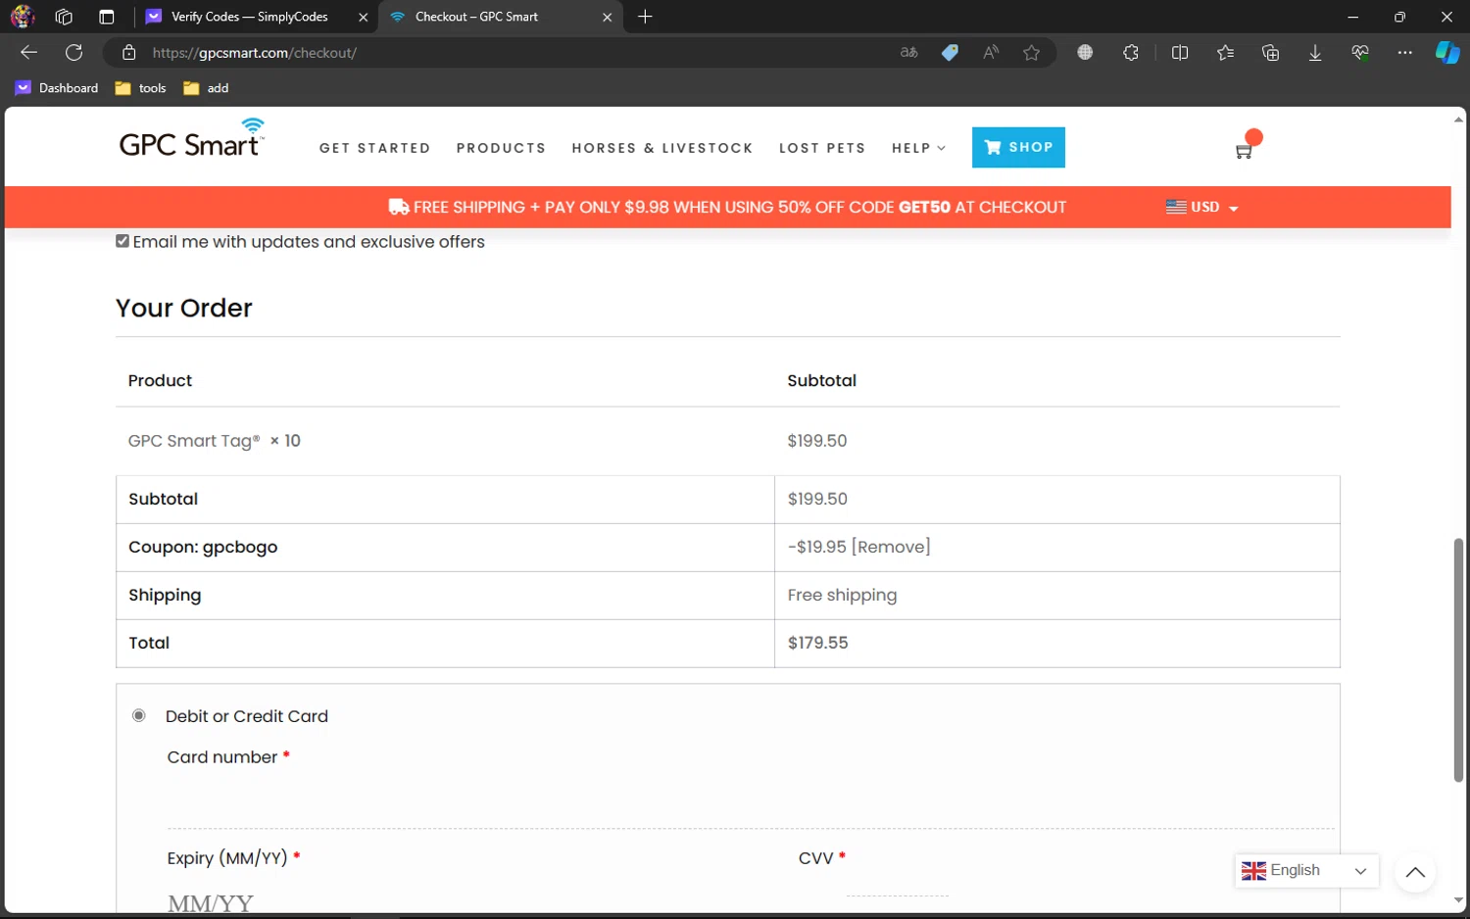Viewport: 1470px width, 919px height.
Task: View site information lock icon
Action: pos(128,53)
